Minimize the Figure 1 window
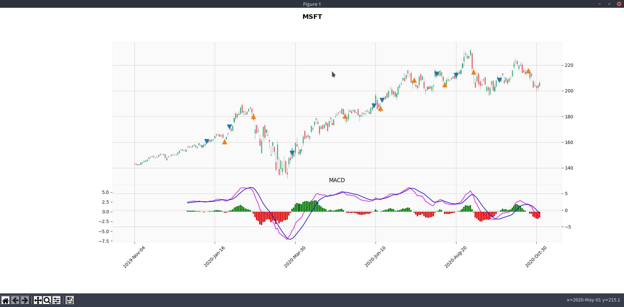 [x=599, y=4]
